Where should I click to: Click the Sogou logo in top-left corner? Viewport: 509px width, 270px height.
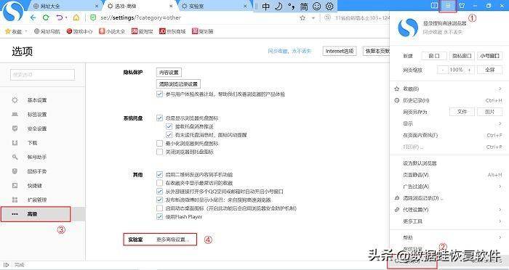(13, 11)
